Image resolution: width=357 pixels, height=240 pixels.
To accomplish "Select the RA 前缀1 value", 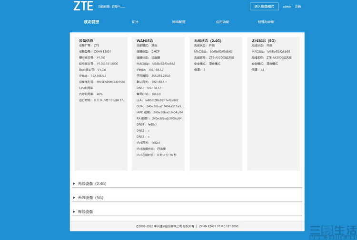I will 167,119.
